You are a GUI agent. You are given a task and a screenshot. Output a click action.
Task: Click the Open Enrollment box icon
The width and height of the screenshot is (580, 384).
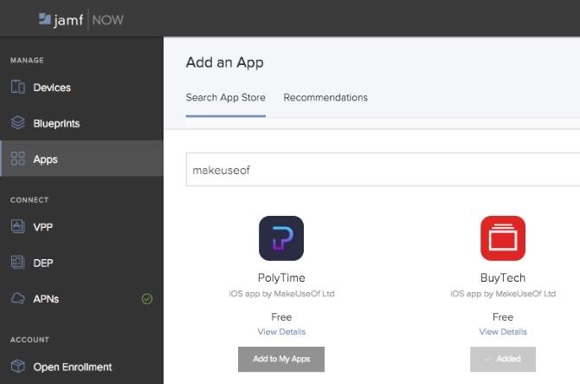point(18,366)
